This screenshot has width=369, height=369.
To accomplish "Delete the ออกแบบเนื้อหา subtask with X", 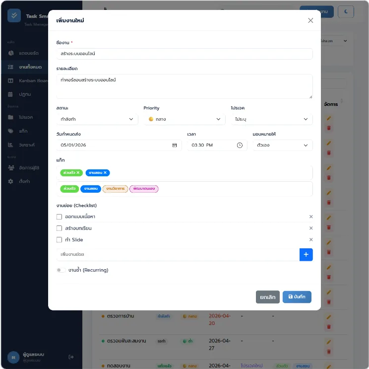I will tap(311, 217).
